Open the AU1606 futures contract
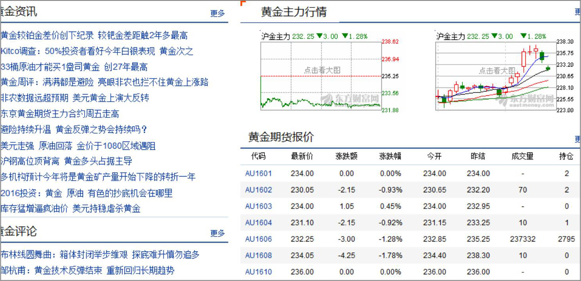The width and height of the screenshot is (581, 281). click(258, 239)
